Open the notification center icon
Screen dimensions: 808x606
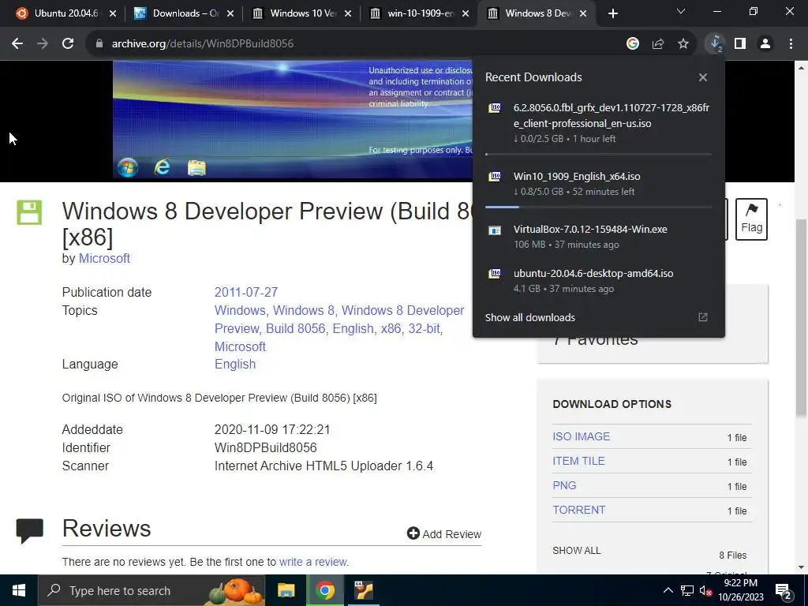click(784, 590)
